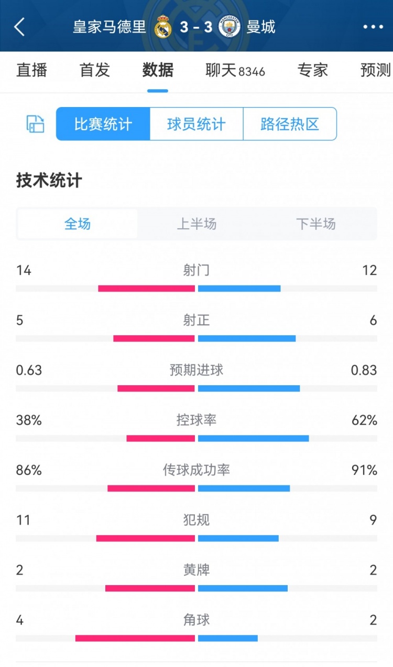This screenshot has width=393, height=667.
Task: Go to the 专家 tab
Action: tap(313, 70)
